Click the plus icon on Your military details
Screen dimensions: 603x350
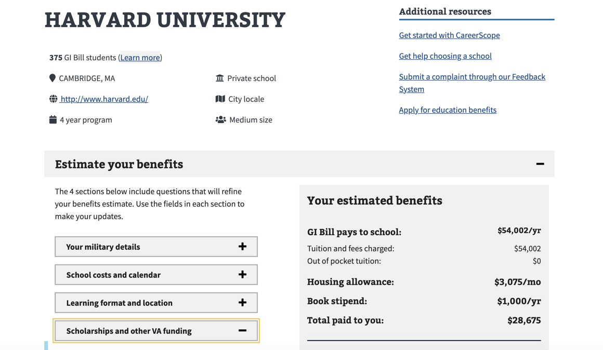242,247
